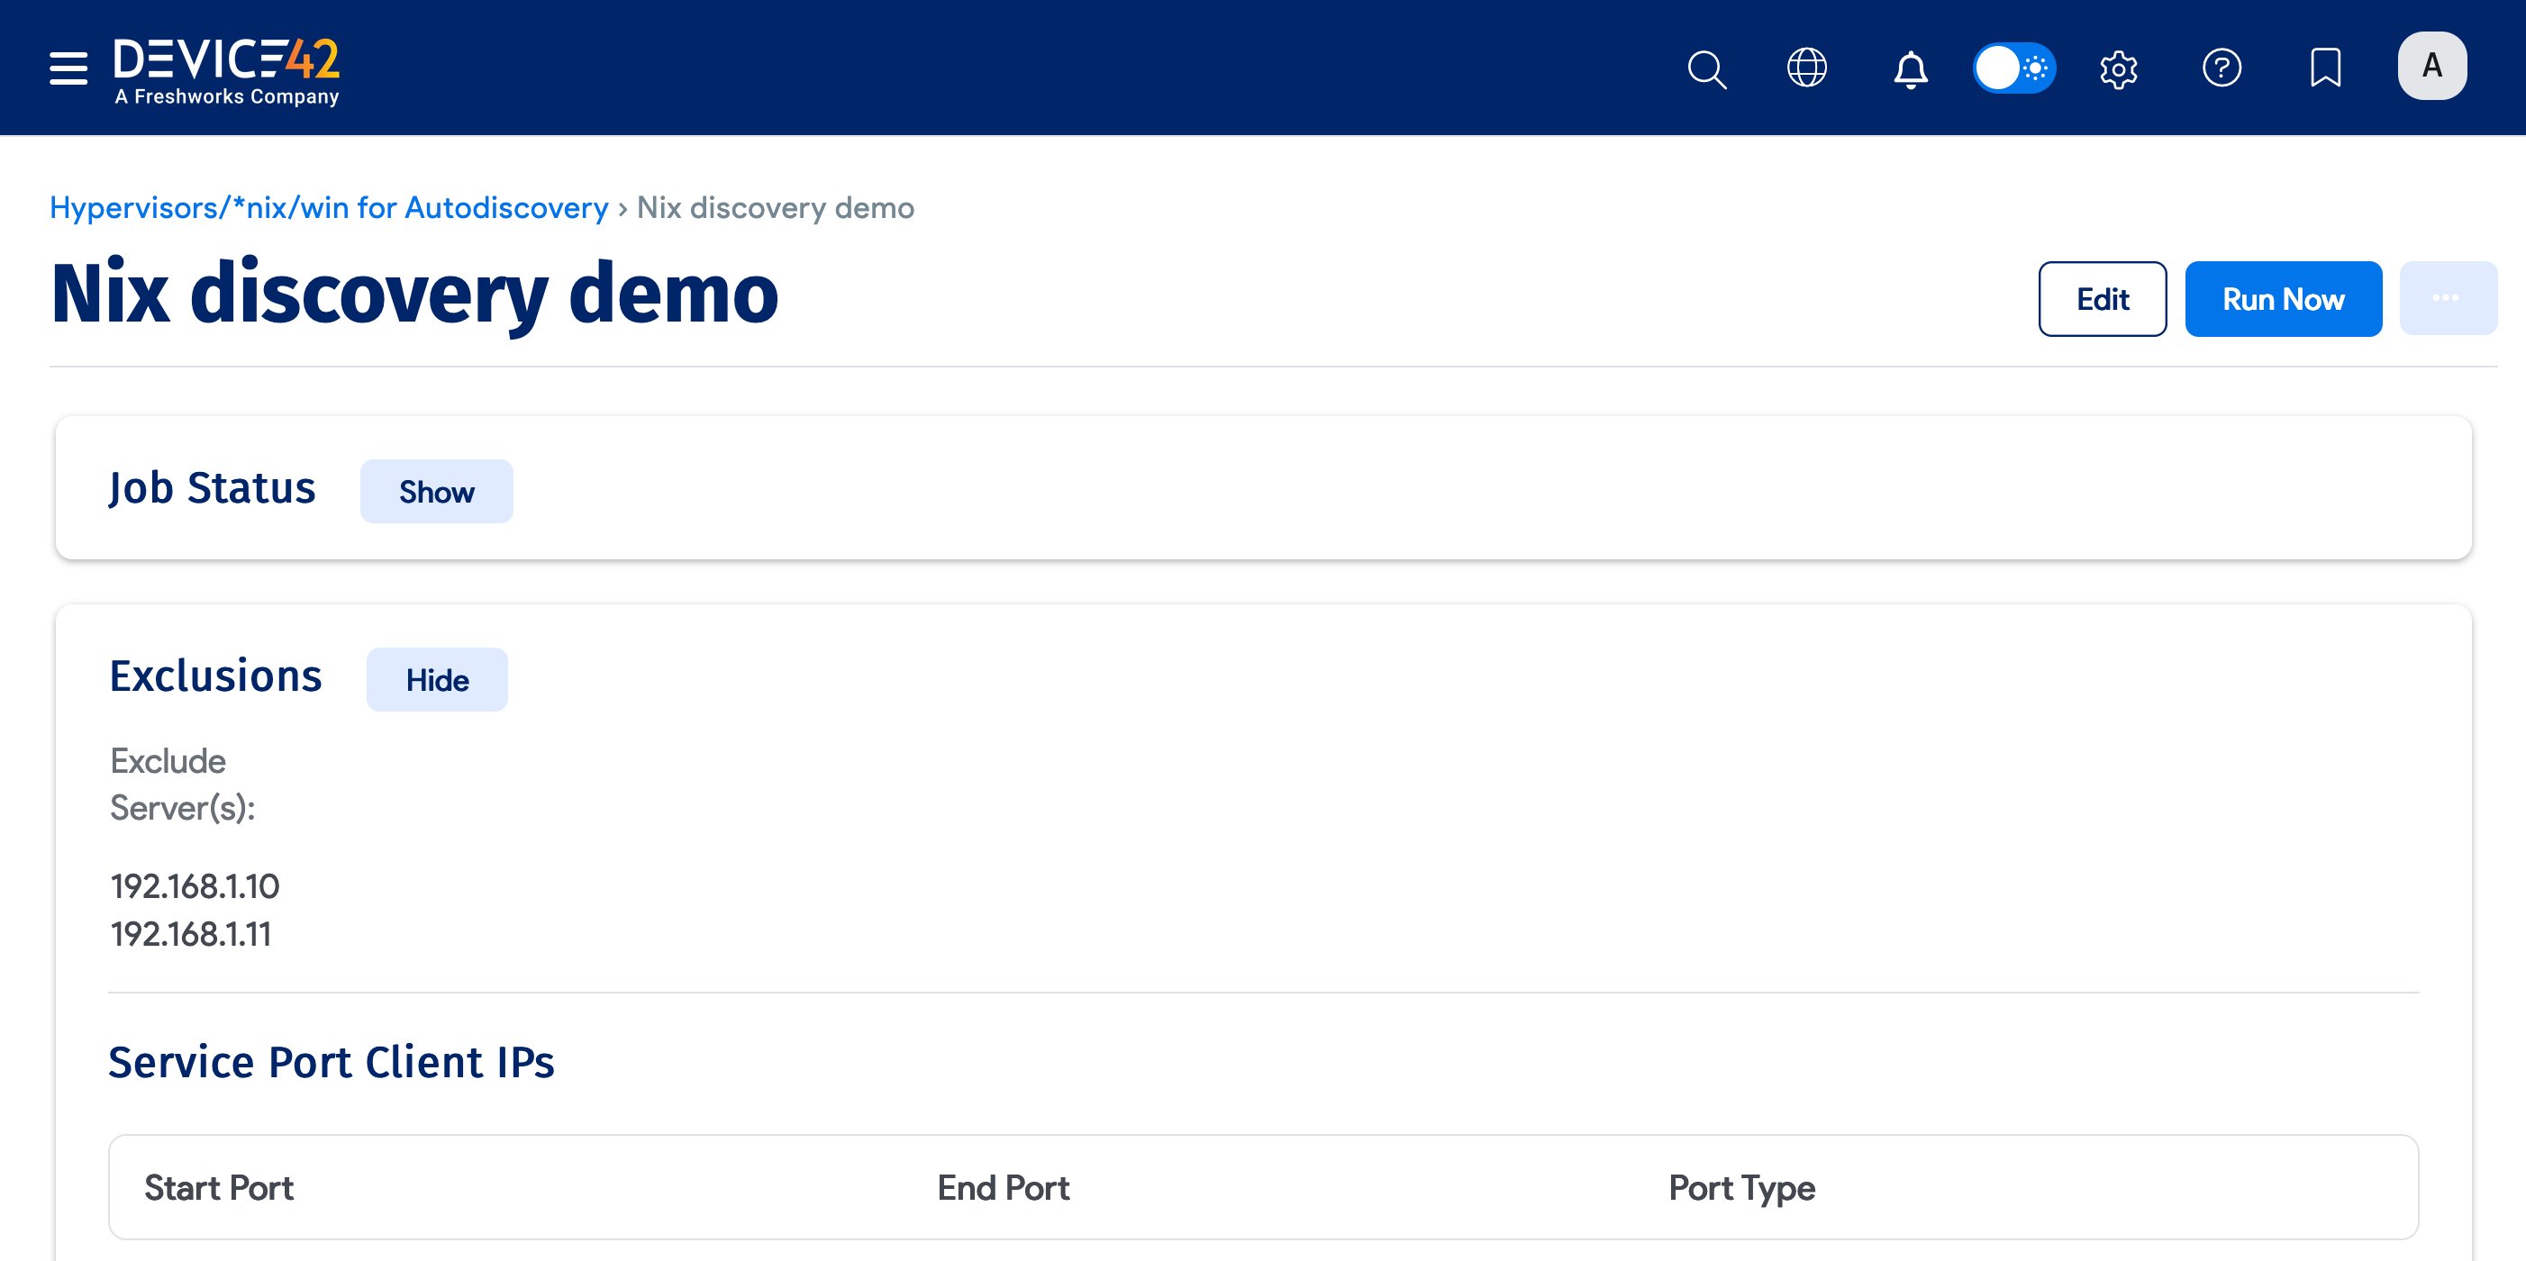This screenshot has height=1261, width=2526.
Task: Select the Nix discovery demo breadcrumb item
Action: click(775, 207)
